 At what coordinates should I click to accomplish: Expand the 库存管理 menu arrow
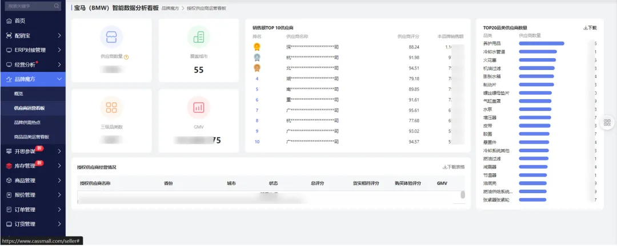(59, 166)
